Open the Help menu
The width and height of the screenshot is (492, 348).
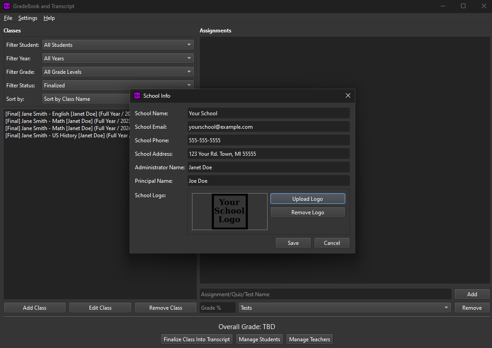pyautogui.click(x=49, y=18)
